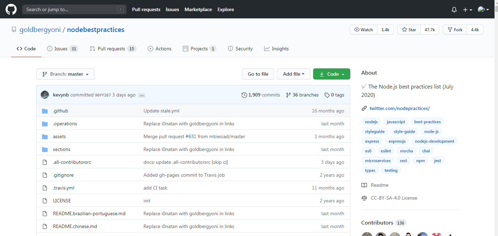This screenshot has height=236, width=498.
Task: Open the assets folder icon
Action: point(45,137)
